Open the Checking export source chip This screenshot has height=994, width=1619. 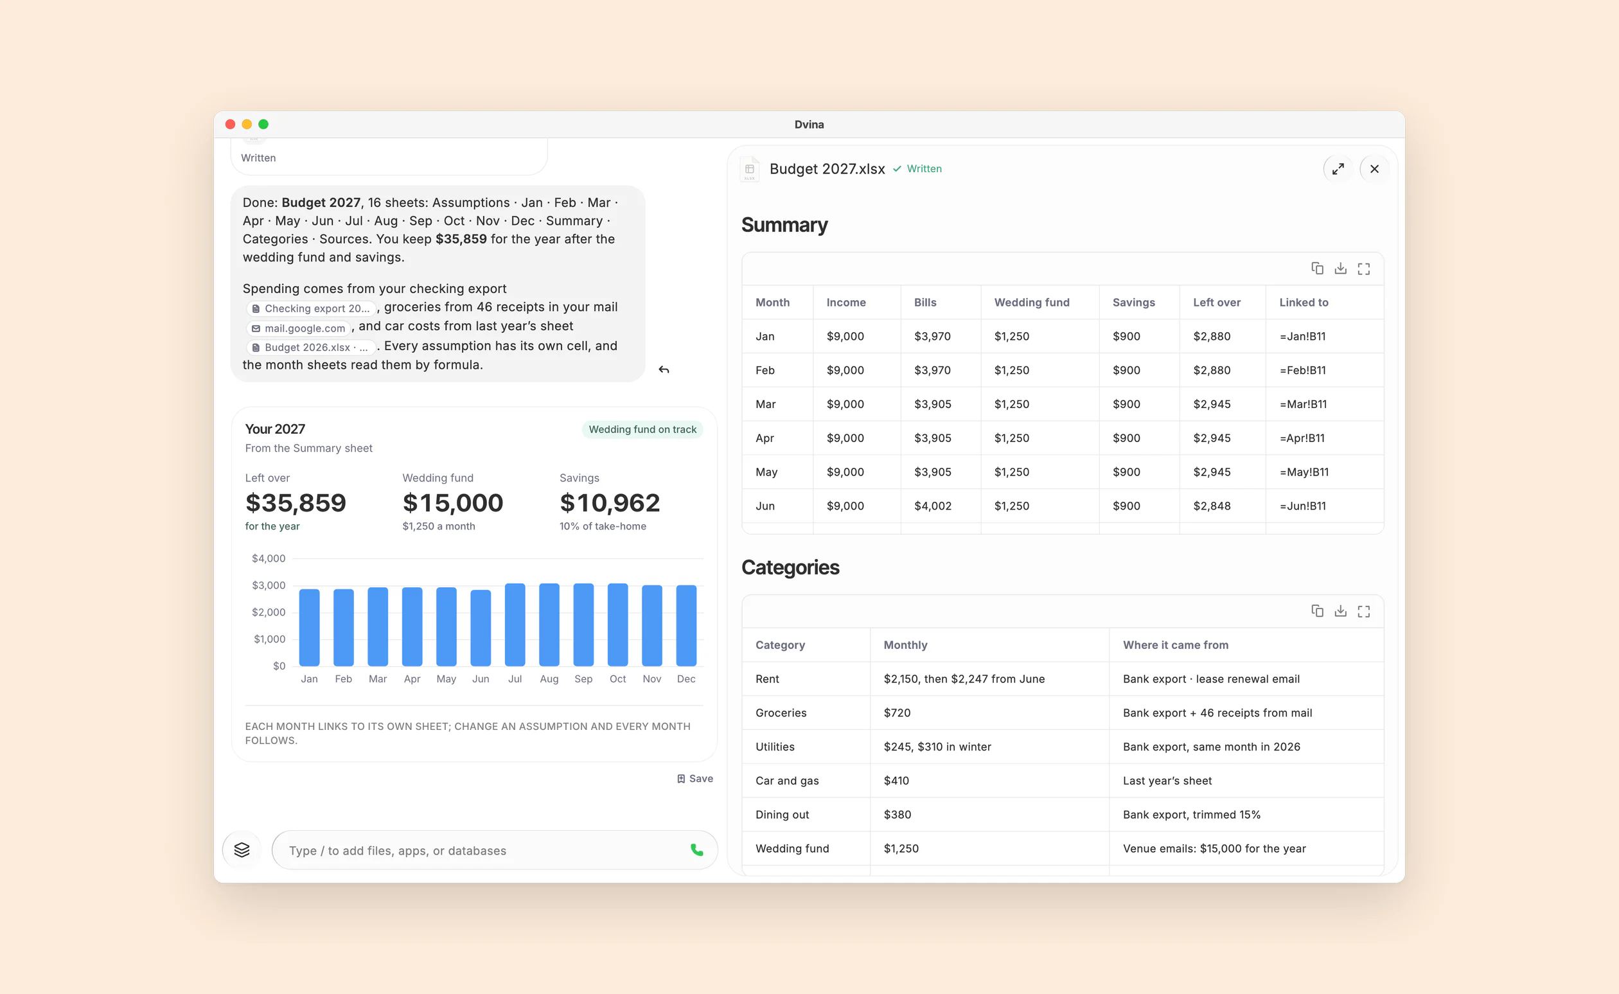tap(311, 308)
